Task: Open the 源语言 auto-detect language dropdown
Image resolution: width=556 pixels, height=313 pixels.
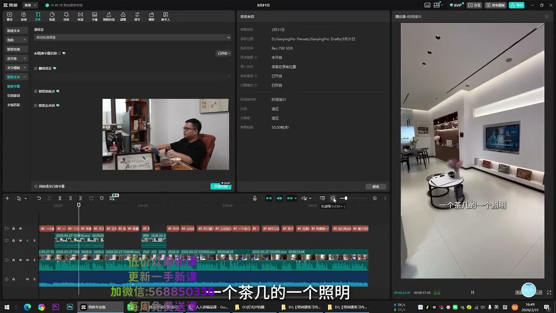Action: [132, 37]
